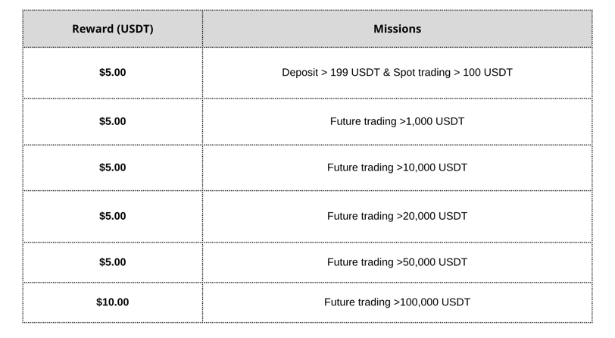The image size is (615, 338).
Task: Click the '100,000 USDT' amount in the last mission
Action: (435, 302)
